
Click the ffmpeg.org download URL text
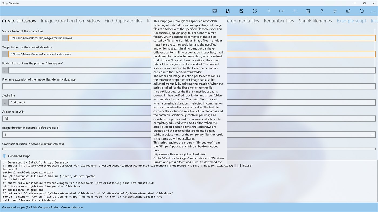point(179,154)
